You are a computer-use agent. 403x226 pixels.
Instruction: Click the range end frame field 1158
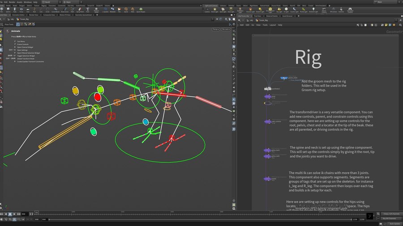coord(355,219)
